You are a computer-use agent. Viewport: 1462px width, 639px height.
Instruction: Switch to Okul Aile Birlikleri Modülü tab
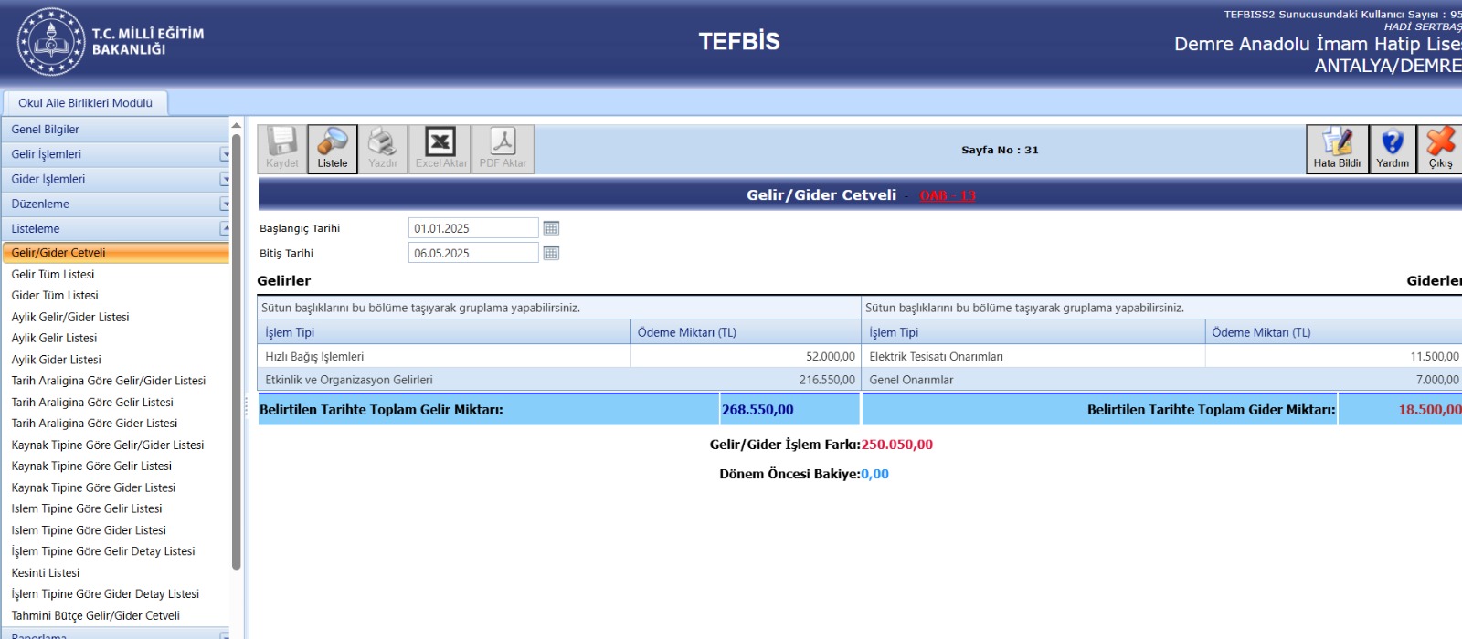(85, 103)
